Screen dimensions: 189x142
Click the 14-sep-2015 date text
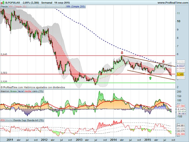pyautogui.click(x=62, y=3)
